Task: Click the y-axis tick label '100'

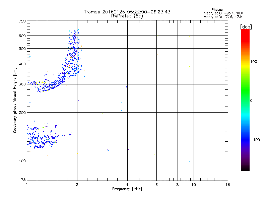Action: (x=22, y=161)
